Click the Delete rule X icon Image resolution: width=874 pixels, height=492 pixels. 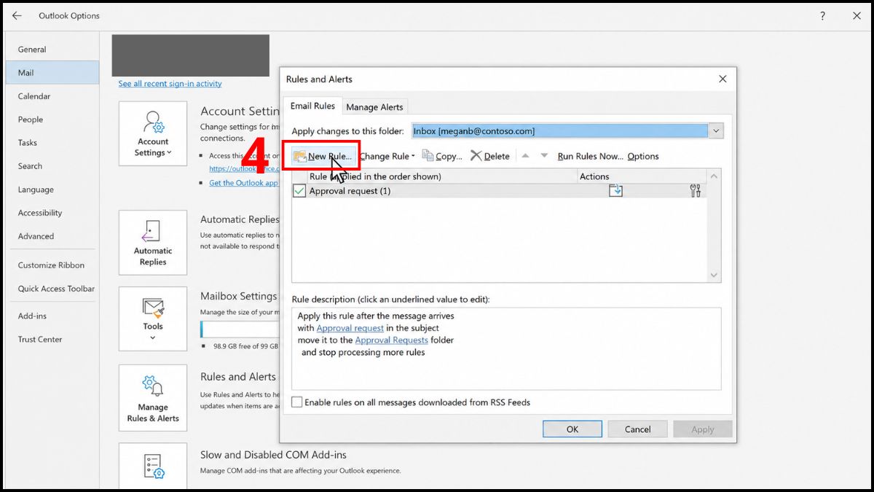coord(476,156)
